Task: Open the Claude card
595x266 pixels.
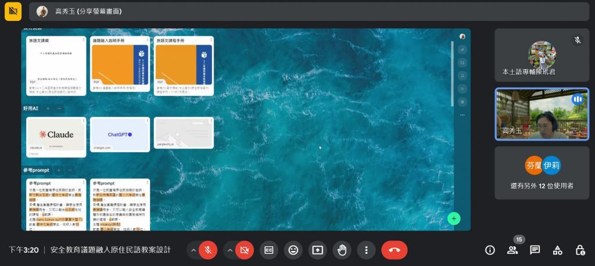Action: coord(56,135)
